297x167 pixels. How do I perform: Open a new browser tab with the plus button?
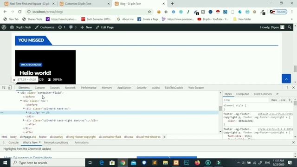pyautogui.click(x=172, y=4)
